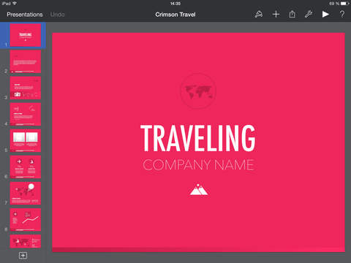
Task: Open slide 8 thumbnail with line chart
Action: click(x=26, y=220)
